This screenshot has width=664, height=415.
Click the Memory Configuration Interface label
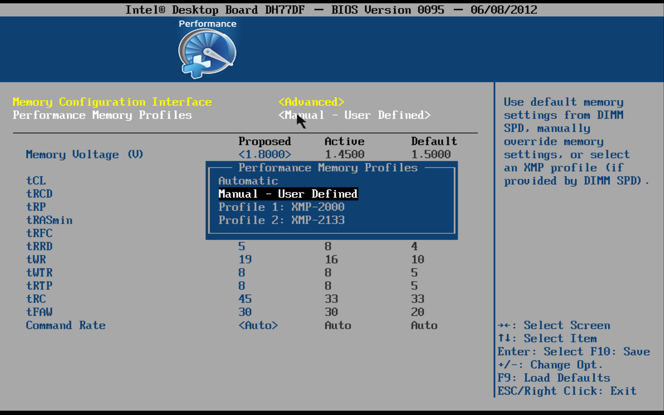(112, 102)
